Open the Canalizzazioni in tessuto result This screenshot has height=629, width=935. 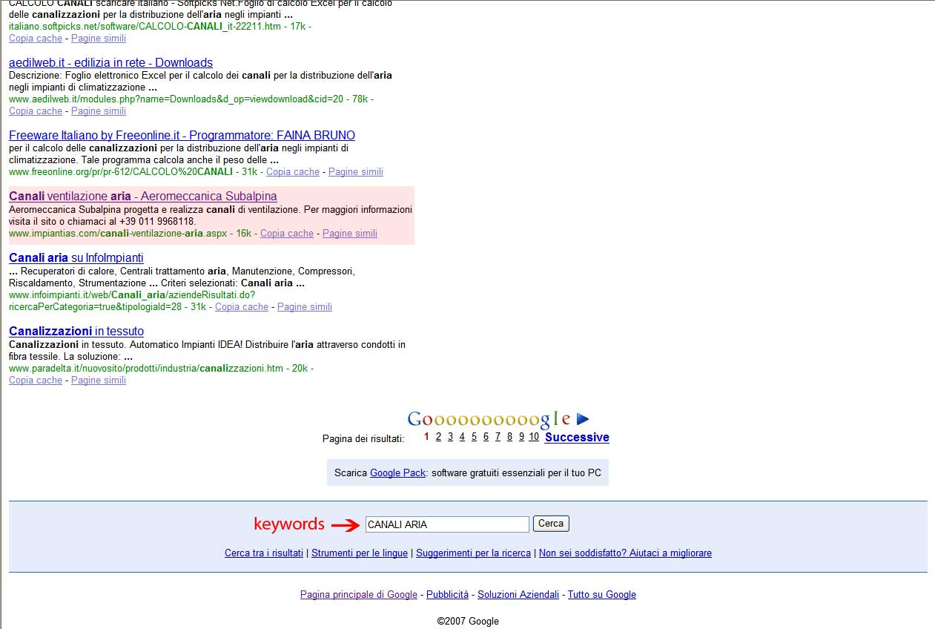tap(76, 332)
